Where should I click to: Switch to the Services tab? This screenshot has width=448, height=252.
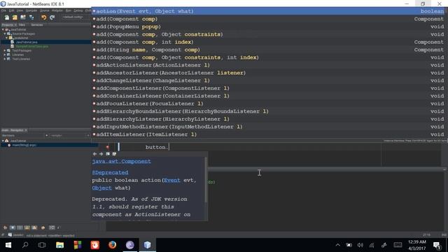coord(37,25)
